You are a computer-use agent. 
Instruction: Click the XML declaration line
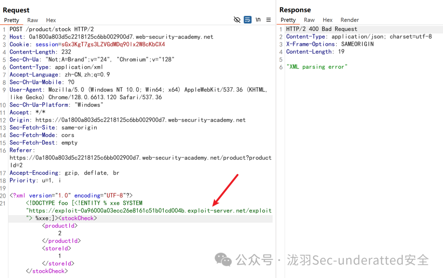coord(71,195)
